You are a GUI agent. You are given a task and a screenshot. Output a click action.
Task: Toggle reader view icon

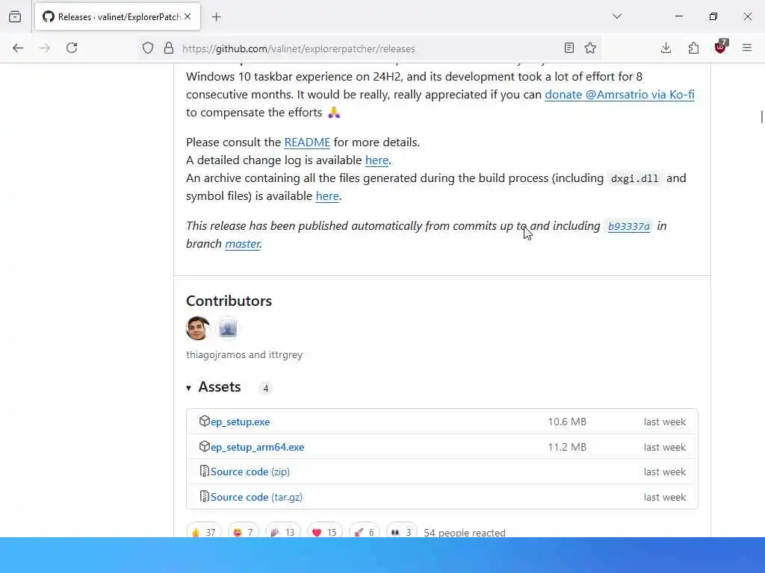click(569, 48)
